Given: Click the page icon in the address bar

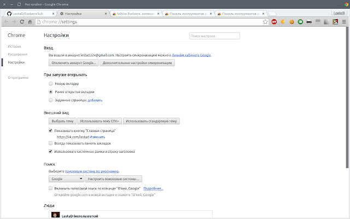Looking at the screenshot, I should 39,22.
